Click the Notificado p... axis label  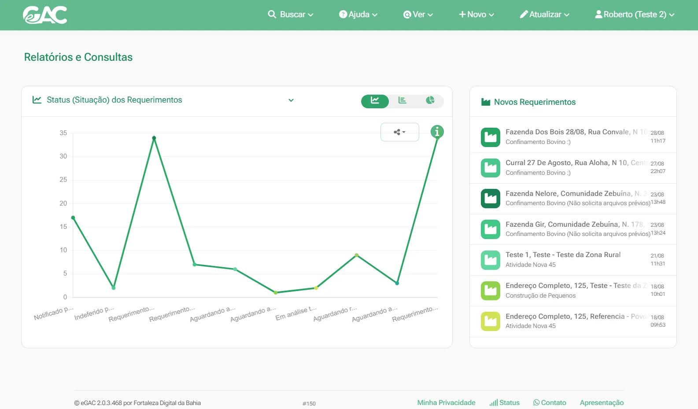click(54, 313)
